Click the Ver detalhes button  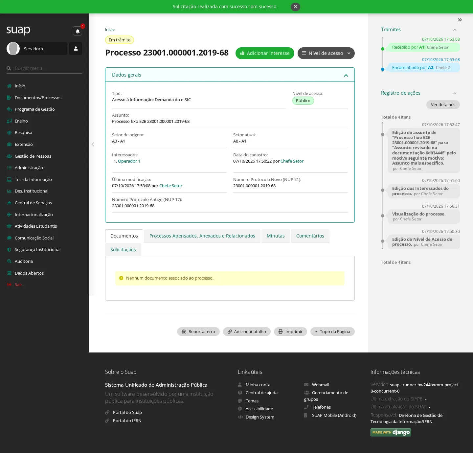[443, 104]
